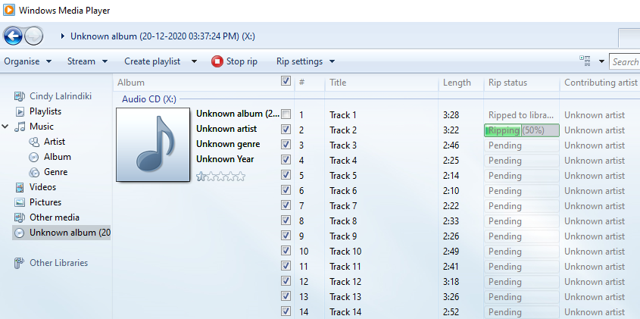Screen dimensions: 640x319
Task: Click the Windows Media Player title bar icon
Action: pyautogui.click(x=8, y=10)
